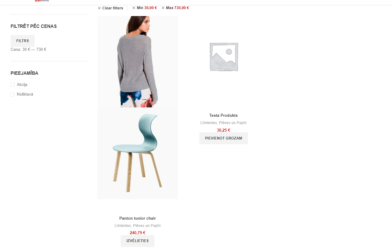This screenshot has width=392, height=249.
Task: Click the X icon beside Clear filters
Action: (99, 8)
